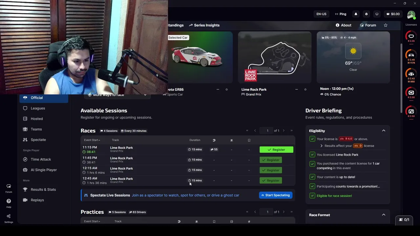Register for the 11:45 PM race
Image resolution: width=420 pixels, height=236 pixels.
[270, 160]
